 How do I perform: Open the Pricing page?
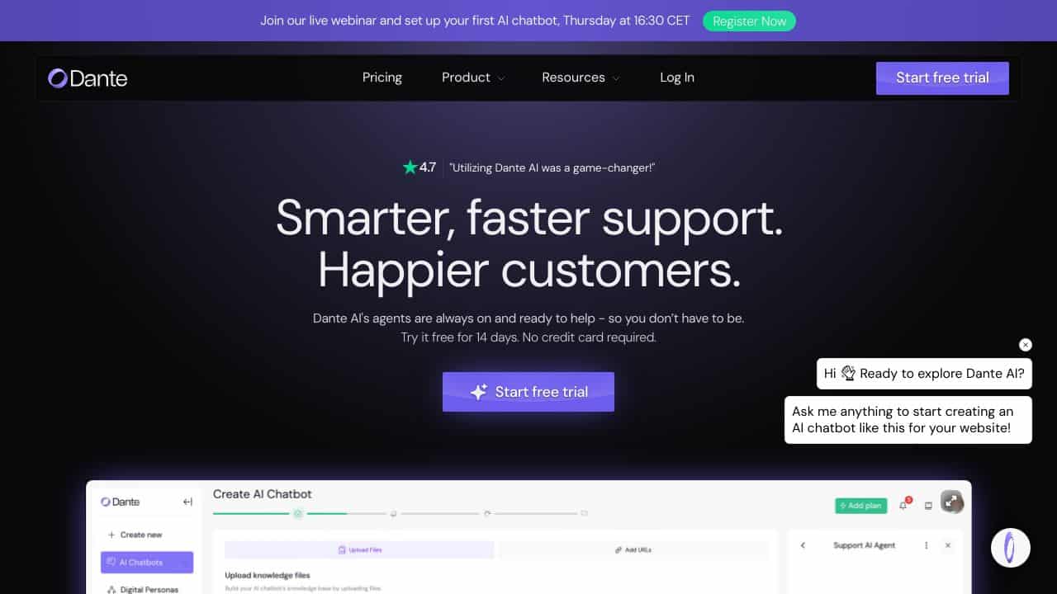pos(382,78)
